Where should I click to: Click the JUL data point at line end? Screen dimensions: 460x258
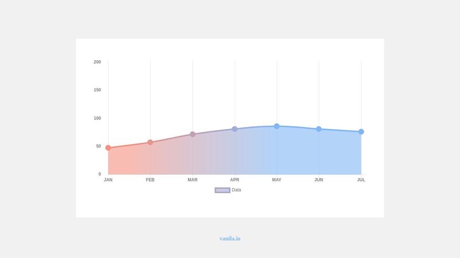[361, 132]
